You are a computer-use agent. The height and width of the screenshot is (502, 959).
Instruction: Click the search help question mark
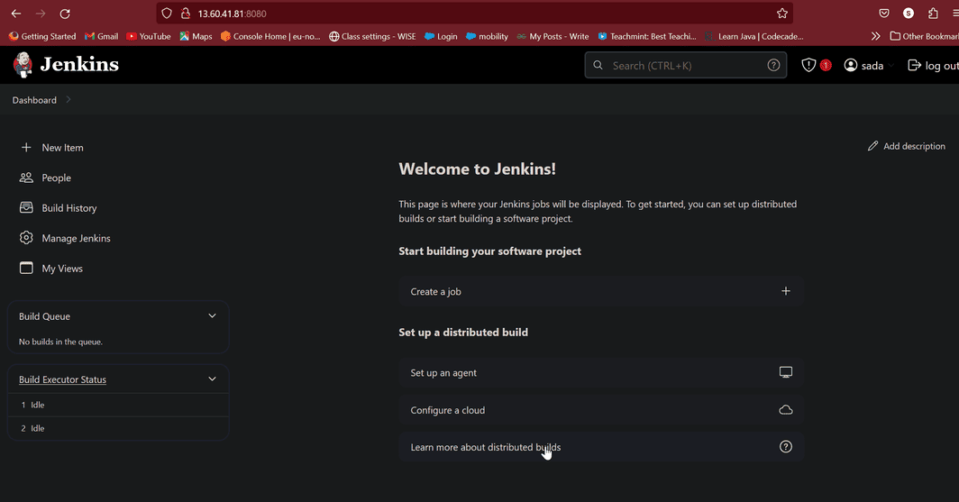773,66
